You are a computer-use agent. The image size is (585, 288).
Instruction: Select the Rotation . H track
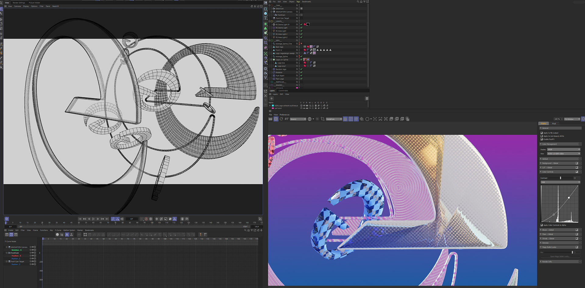click(x=16, y=250)
